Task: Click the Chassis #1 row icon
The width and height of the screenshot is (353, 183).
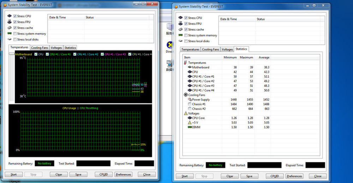Action: click(x=190, y=104)
